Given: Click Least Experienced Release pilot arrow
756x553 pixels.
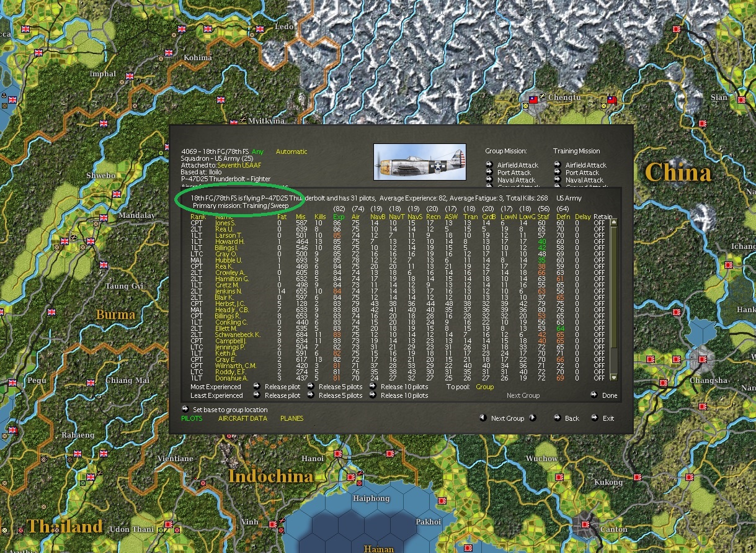Looking at the screenshot, I should click(x=256, y=395).
